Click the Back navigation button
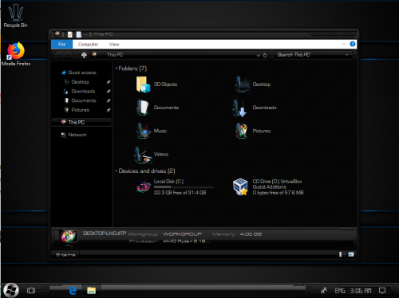399x298 pixels. pyautogui.click(x=58, y=55)
